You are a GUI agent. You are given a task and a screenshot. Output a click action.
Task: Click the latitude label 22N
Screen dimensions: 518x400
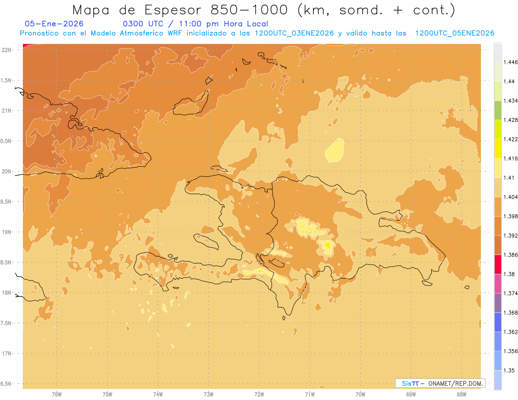coord(7,50)
